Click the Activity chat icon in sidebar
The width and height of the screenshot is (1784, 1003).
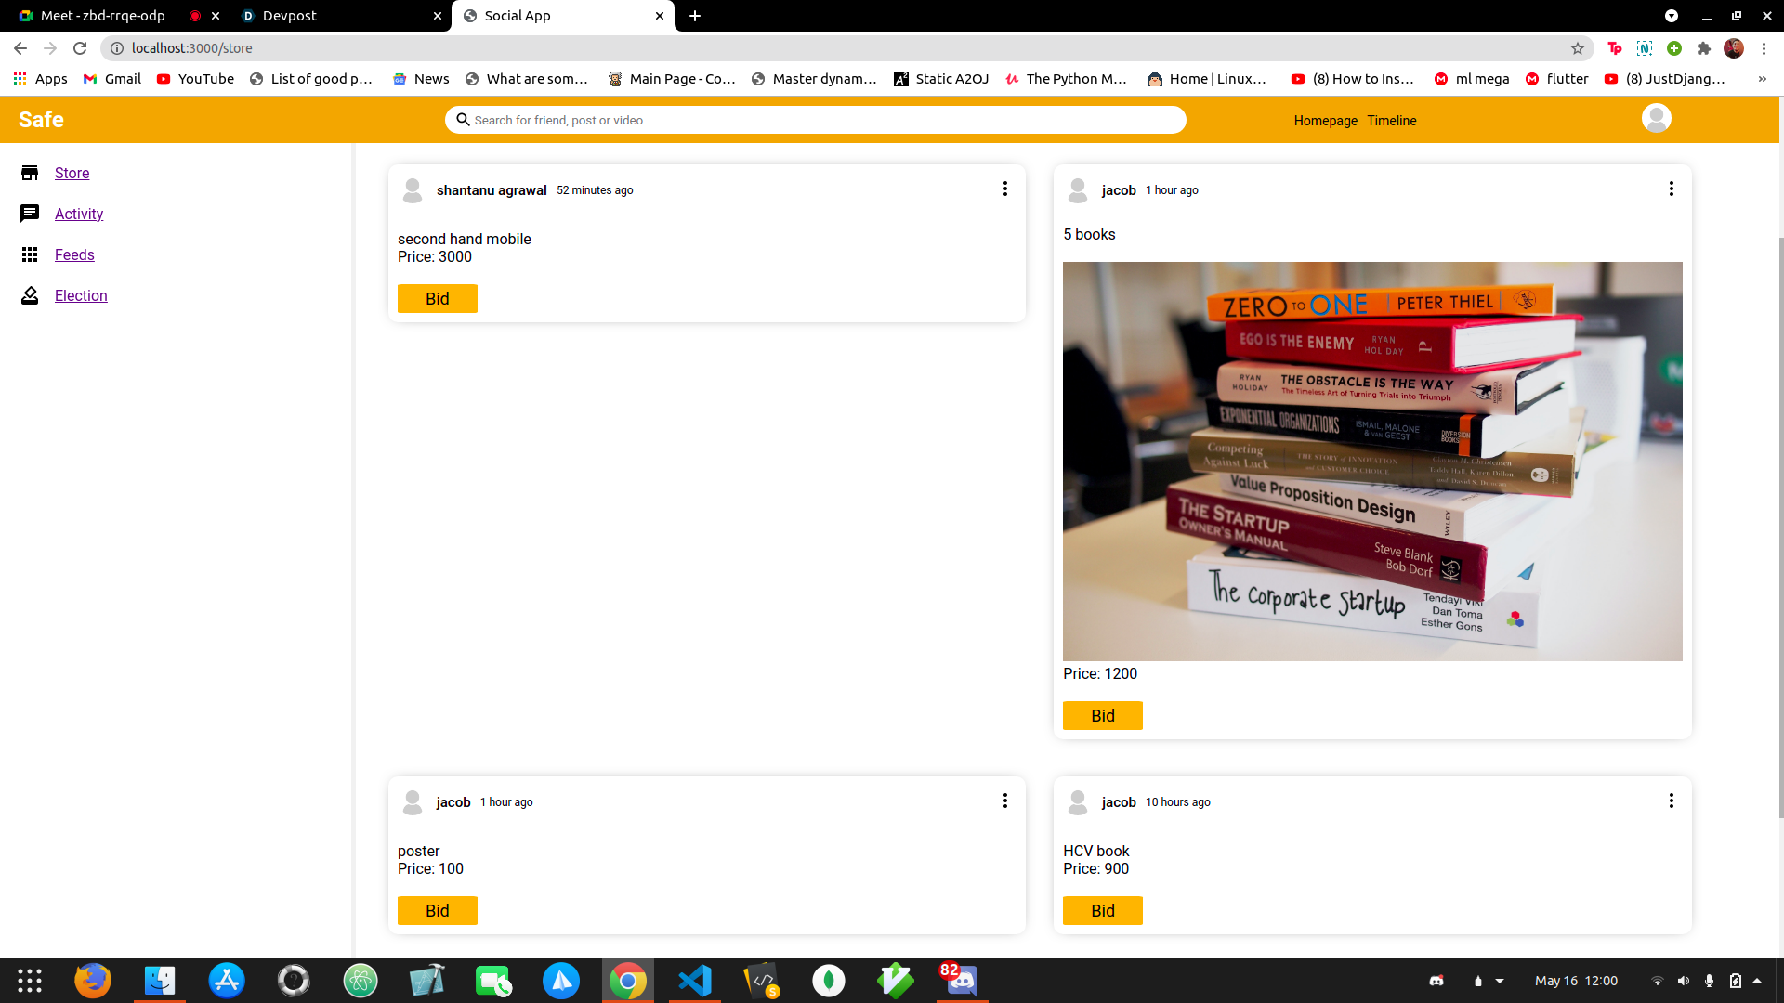pos(30,214)
